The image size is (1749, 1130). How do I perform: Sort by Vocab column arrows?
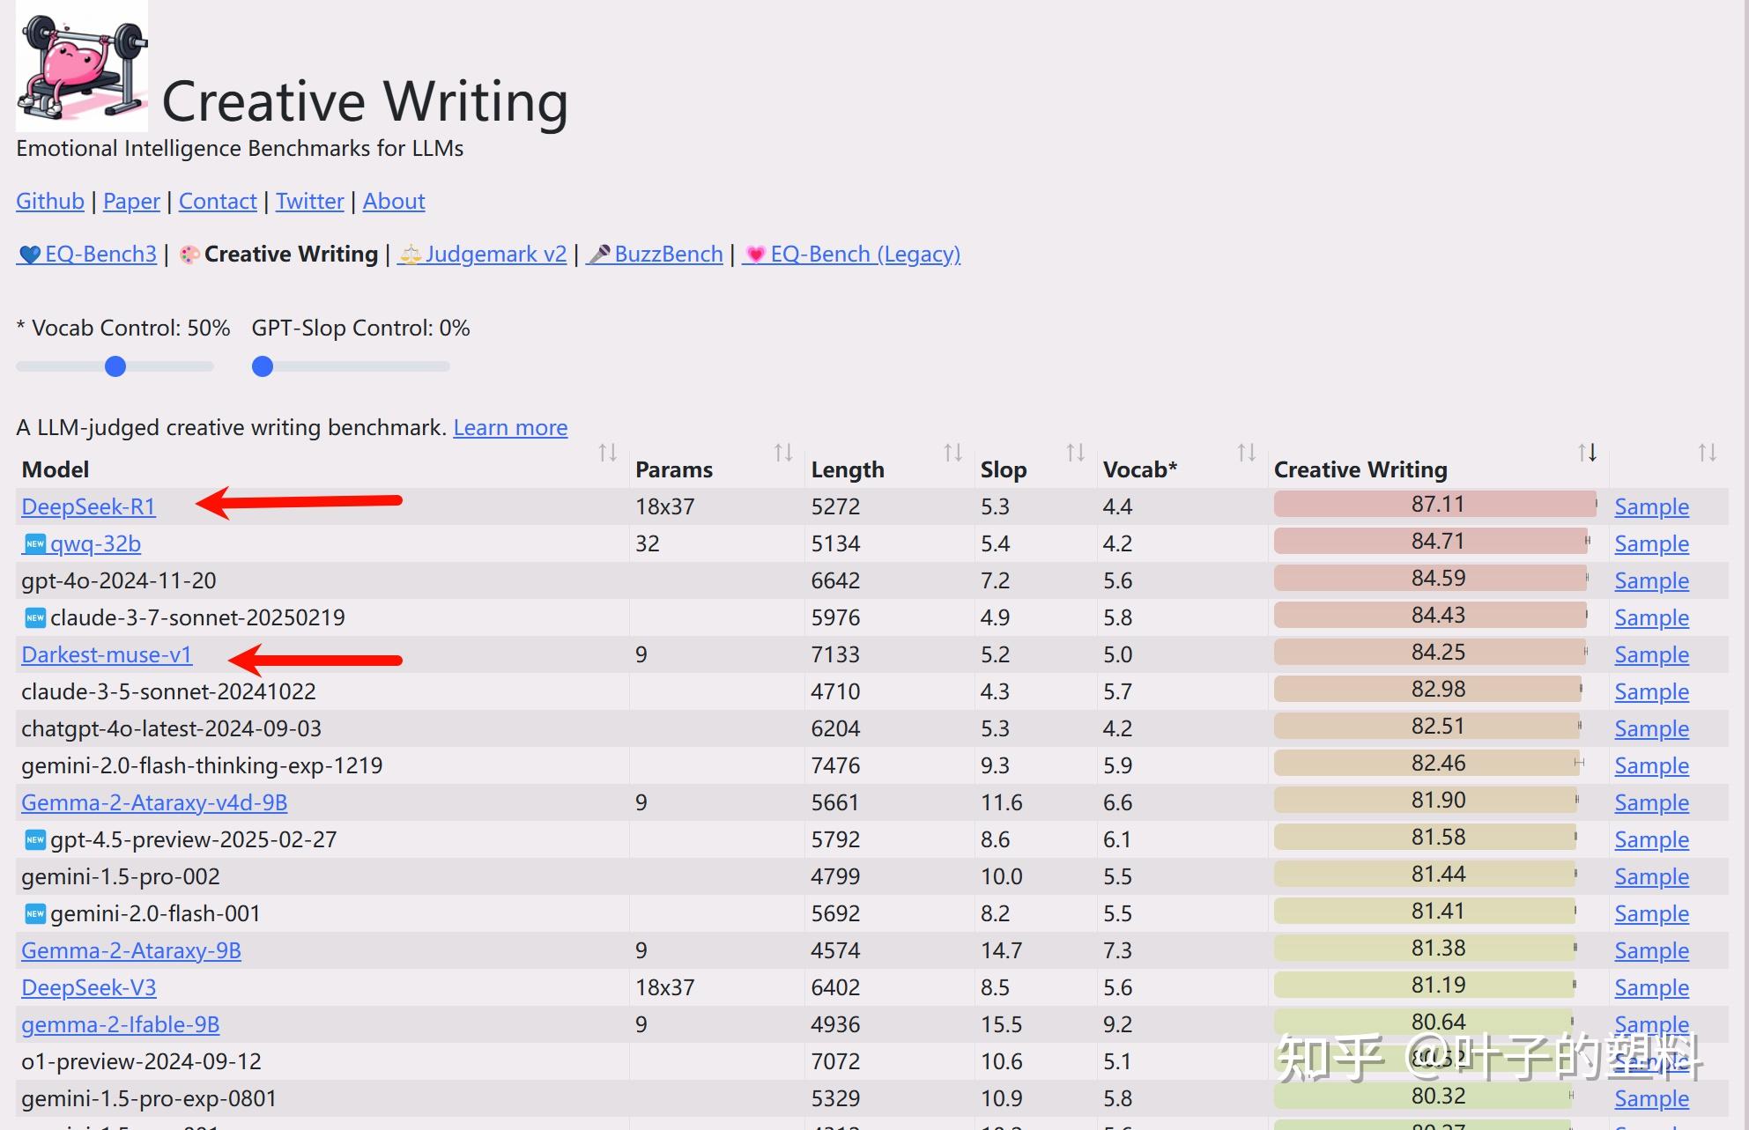click(1246, 453)
